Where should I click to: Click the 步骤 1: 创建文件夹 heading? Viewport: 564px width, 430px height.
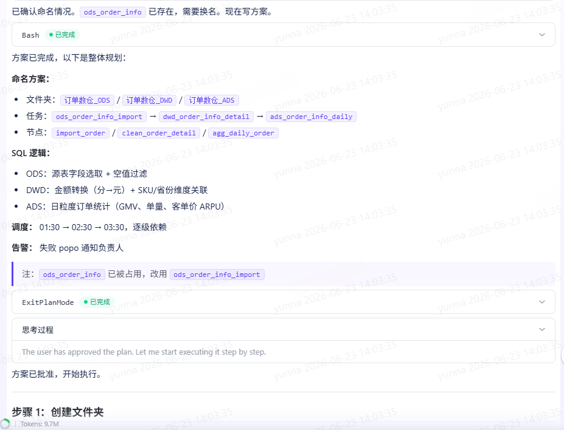[58, 412]
